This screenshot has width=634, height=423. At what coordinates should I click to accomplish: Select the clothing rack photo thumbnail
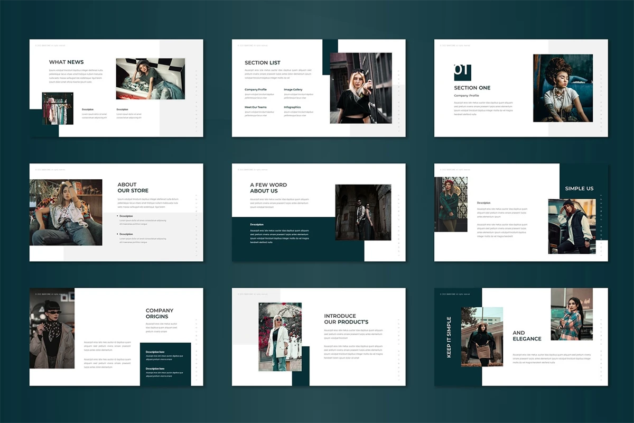(x=58, y=108)
